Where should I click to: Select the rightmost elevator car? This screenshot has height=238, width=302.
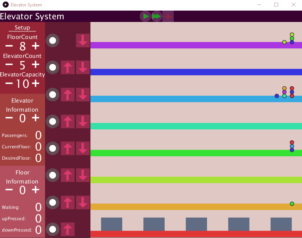tap(281, 224)
